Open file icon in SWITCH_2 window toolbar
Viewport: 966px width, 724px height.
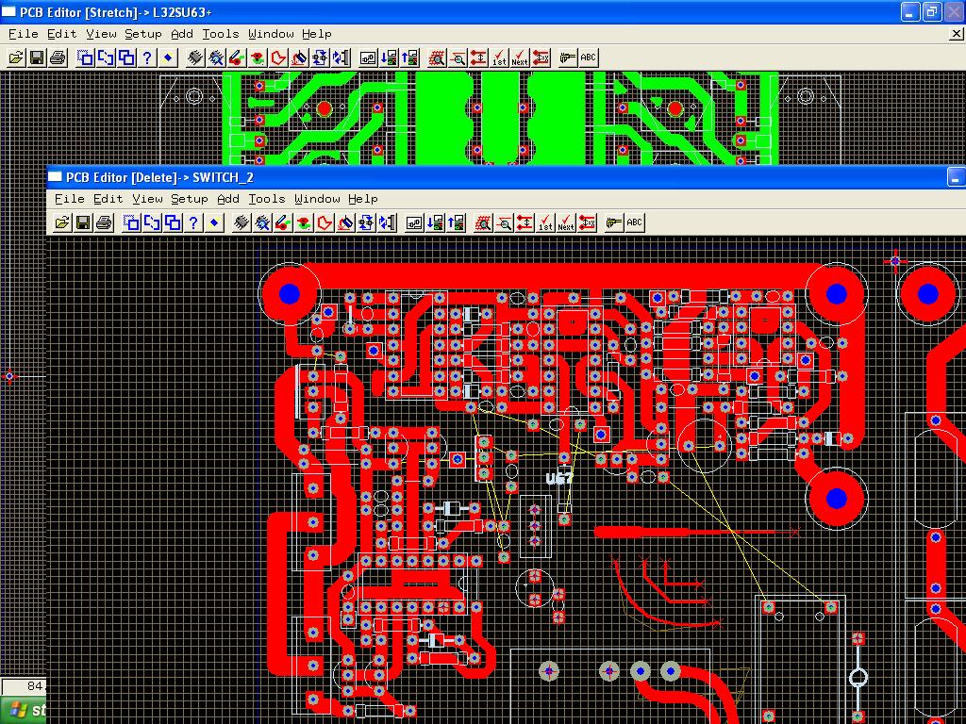point(61,222)
